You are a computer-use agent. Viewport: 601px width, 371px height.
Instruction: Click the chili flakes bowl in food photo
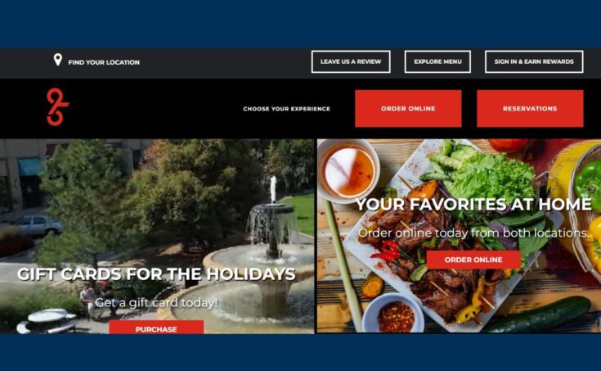[393, 314]
